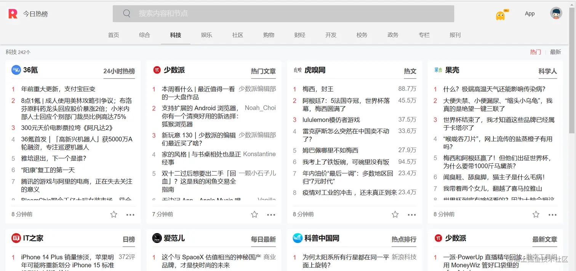Image resolution: width=576 pixels, height=271 pixels.
Task: Open the 报刊 tab
Action: tap(455, 35)
